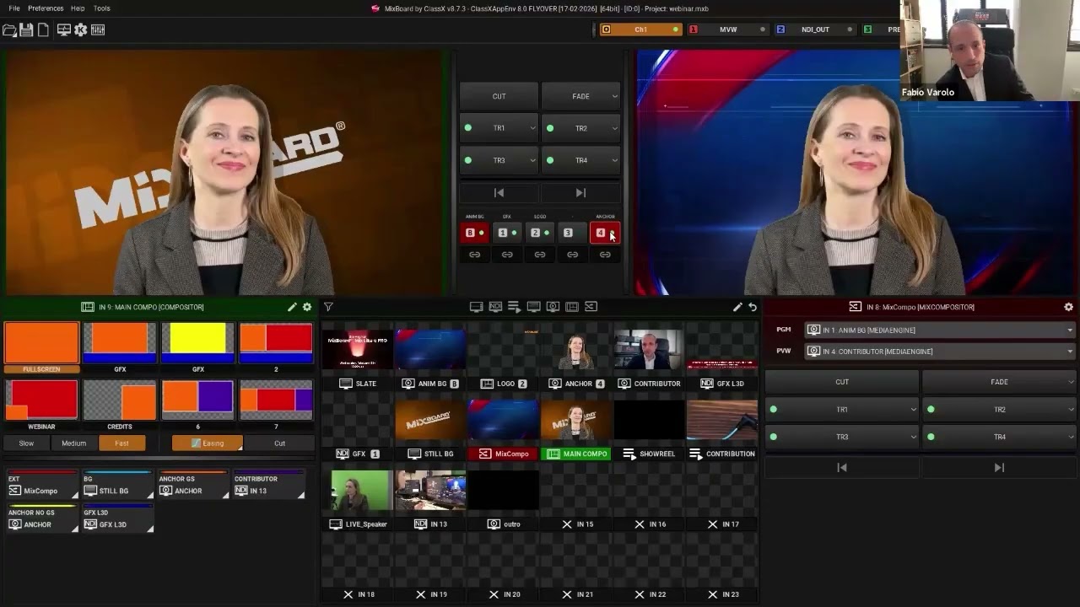Image resolution: width=1080 pixels, height=607 pixels.
Task: Expand the center panel TR2 dropdown arrow
Action: pyautogui.click(x=614, y=128)
